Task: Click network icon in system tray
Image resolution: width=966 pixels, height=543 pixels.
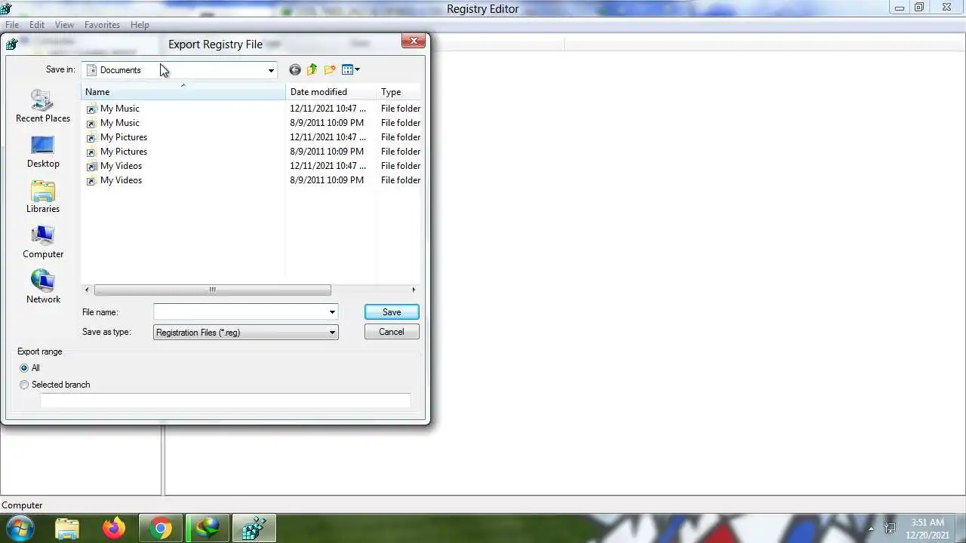Action: click(x=890, y=529)
